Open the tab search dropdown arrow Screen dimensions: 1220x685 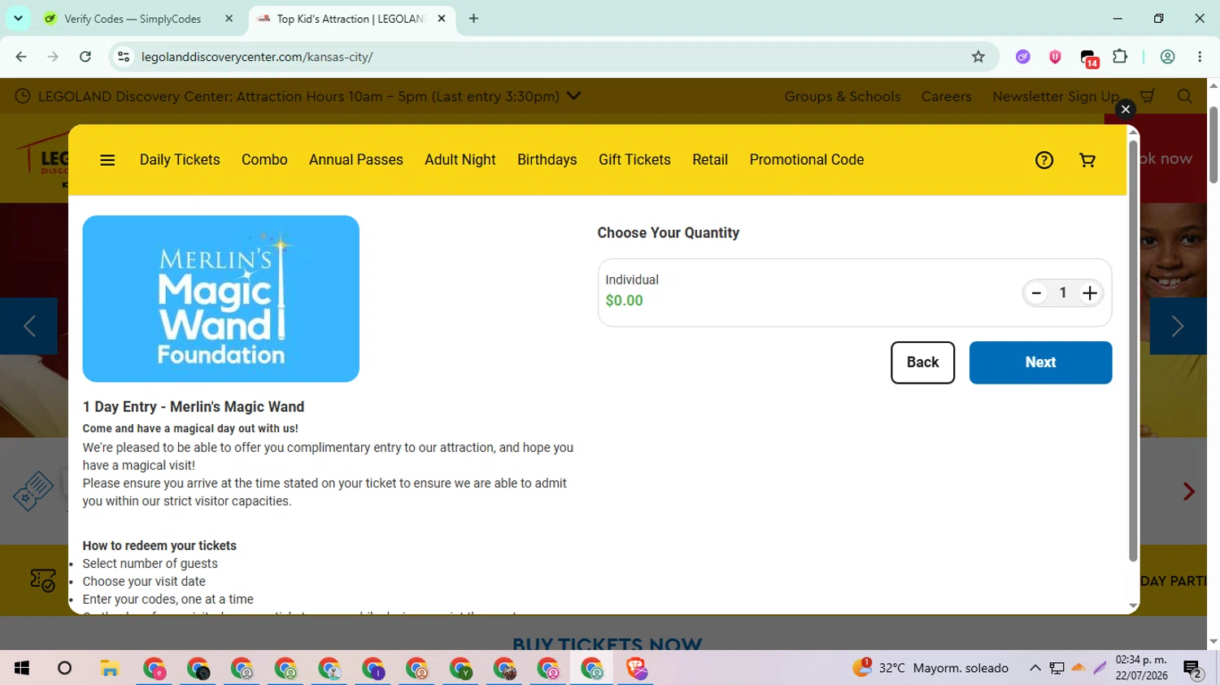pos(18,19)
